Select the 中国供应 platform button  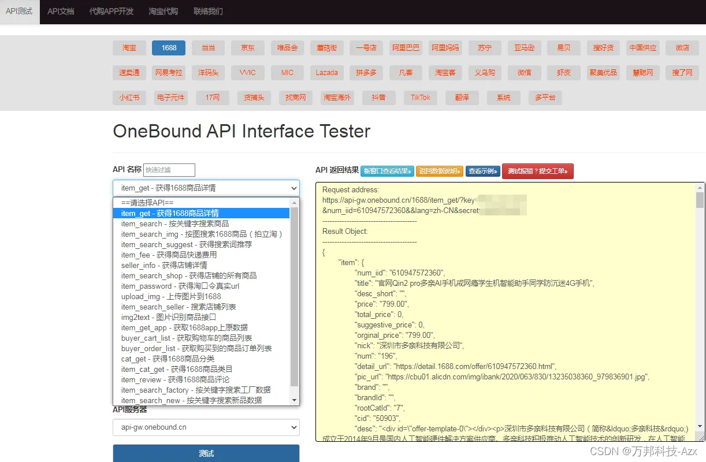643,48
